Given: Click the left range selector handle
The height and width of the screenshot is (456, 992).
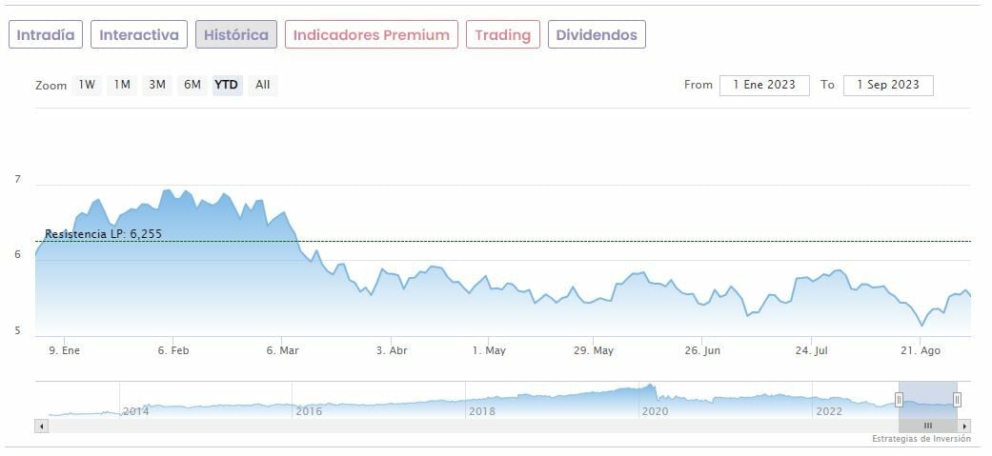Looking at the screenshot, I should [x=899, y=400].
